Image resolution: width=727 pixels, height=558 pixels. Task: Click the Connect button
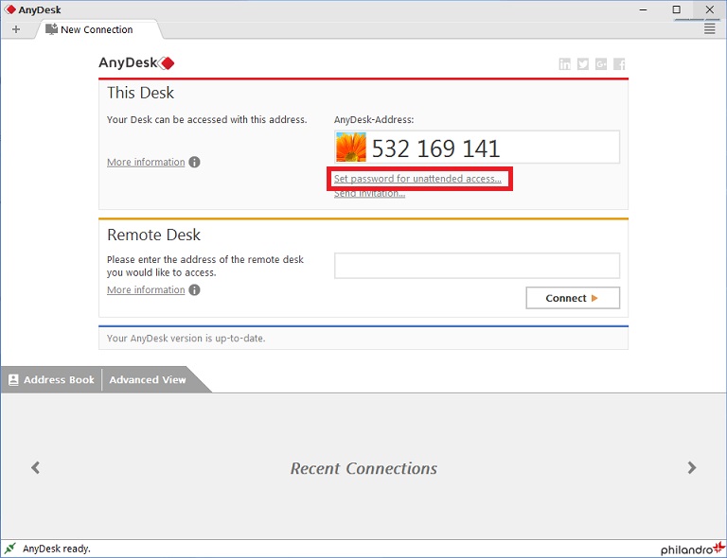point(573,298)
